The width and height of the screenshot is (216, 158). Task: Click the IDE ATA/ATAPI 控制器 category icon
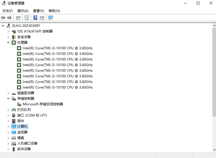click(x=14, y=31)
